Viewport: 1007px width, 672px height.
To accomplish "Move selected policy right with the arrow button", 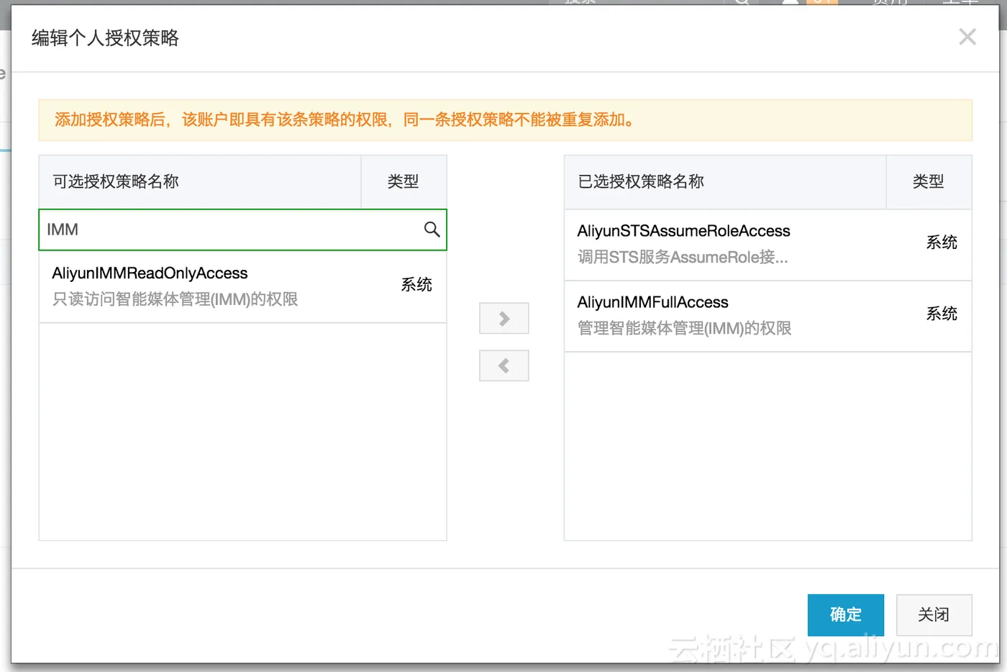I will [x=504, y=319].
